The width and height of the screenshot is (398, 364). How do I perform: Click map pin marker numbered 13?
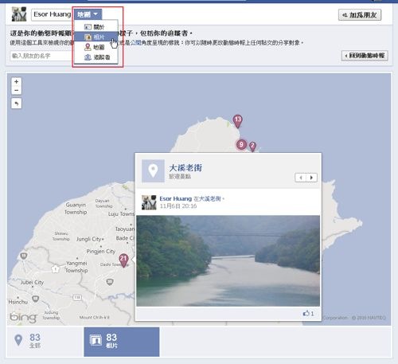coord(238,121)
